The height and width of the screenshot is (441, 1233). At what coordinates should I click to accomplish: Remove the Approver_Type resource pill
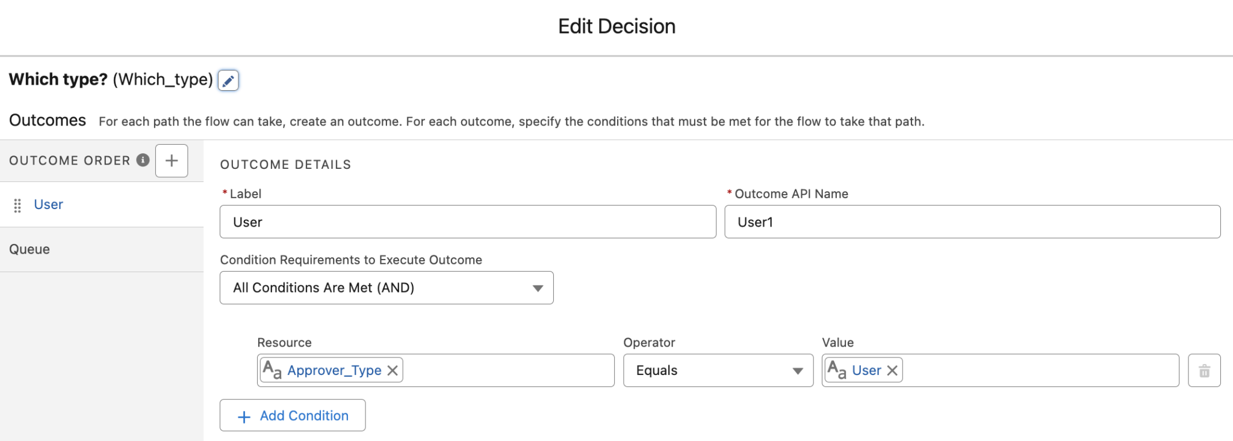tap(393, 371)
